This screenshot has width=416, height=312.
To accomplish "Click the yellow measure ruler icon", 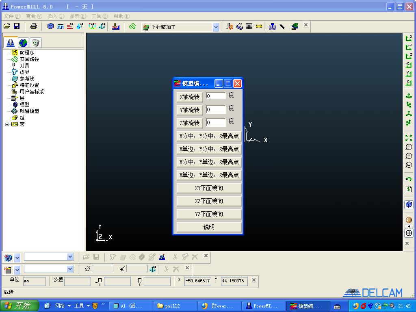I will [x=259, y=26].
